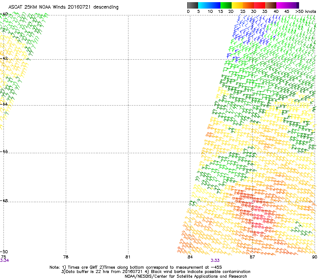Image resolution: width=318 pixels, height=279 pixels.
Task: Select the dark purple >50 knots legend segment
Action: 297,5
